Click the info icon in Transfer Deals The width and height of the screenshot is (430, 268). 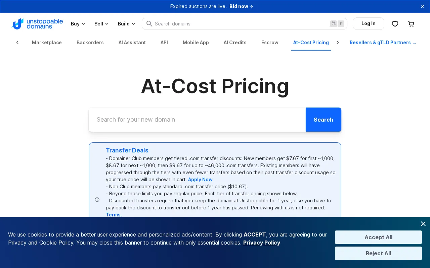(x=97, y=200)
